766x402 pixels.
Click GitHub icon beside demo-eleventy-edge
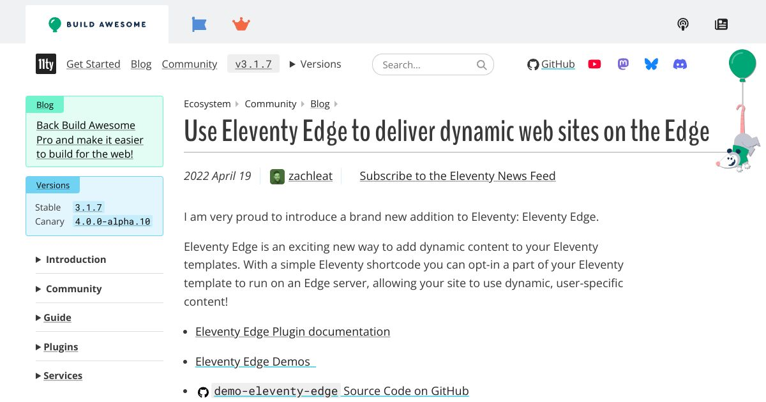[203, 392]
